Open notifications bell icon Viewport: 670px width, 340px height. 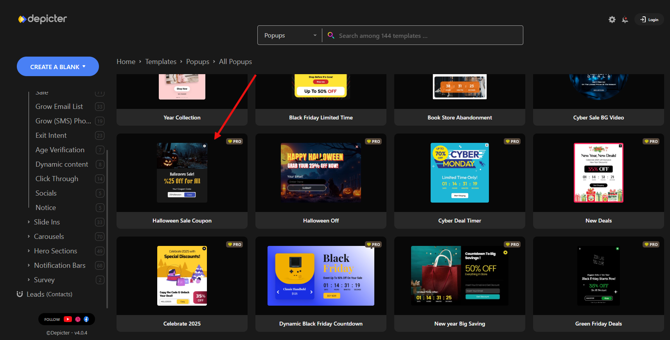coord(625,20)
